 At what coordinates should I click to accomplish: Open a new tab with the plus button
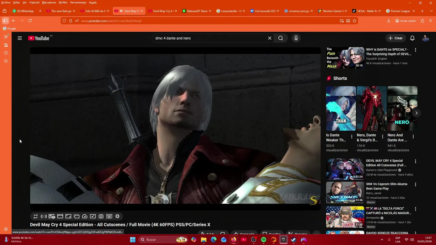coord(422,11)
